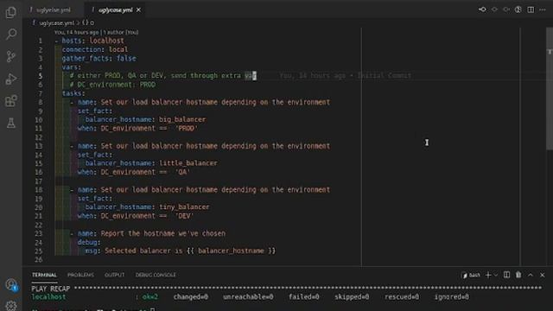Open the Accounts menu icon
Image resolution: width=553 pixels, height=311 pixels.
pos(11,284)
